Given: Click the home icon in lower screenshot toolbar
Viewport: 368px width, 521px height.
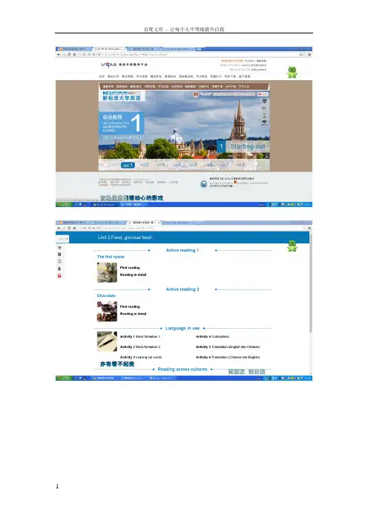Looking at the screenshot, I should (74, 229).
